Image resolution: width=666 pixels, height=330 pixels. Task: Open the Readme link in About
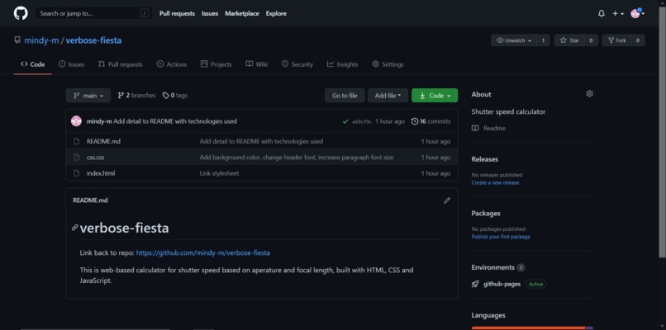click(488, 128)
